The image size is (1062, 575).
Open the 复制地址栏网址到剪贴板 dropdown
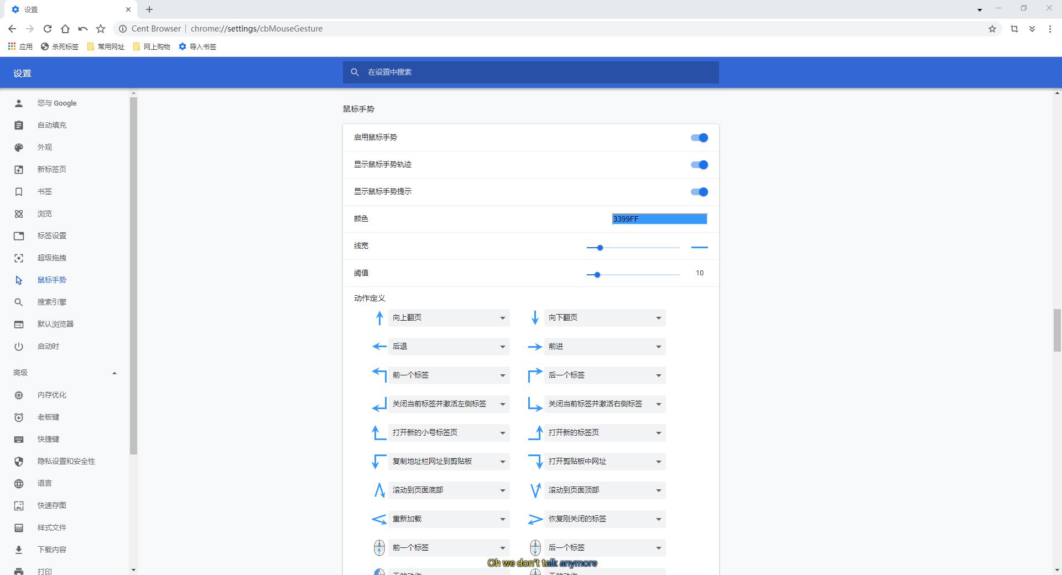449,462
